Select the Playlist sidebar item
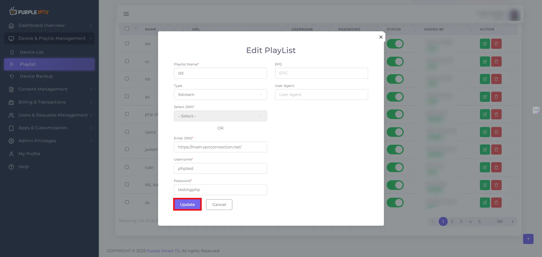The width and height of the screenshot is (542, 257). coord(49,64)
